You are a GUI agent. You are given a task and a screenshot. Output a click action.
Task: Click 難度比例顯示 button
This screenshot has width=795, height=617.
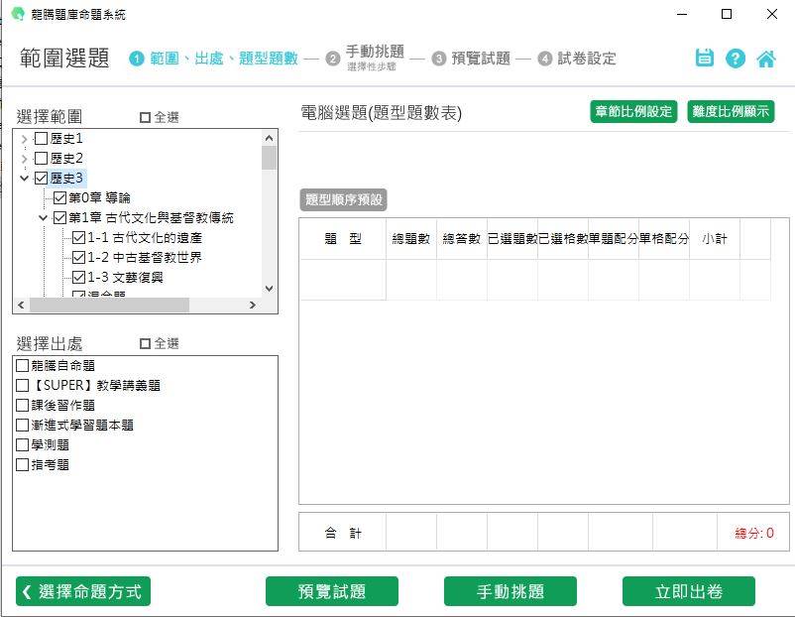point(731,111)
